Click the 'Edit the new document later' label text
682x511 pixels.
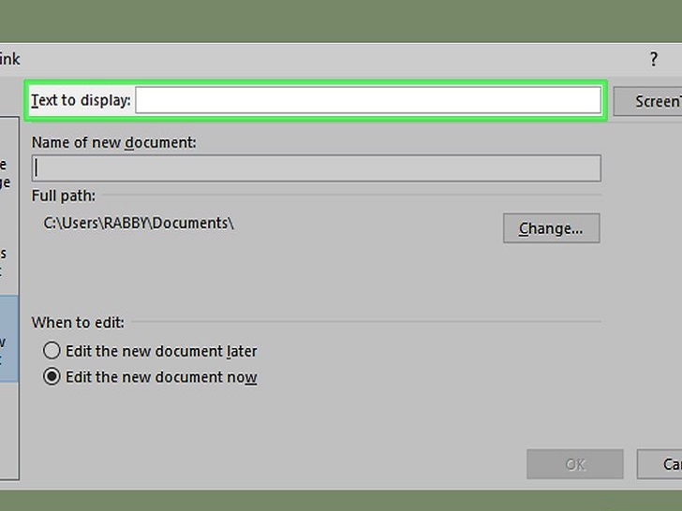pos(161,351)
